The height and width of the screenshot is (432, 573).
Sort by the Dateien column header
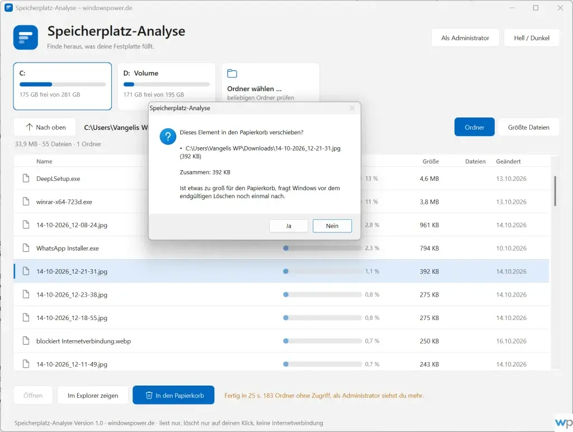point(475,161)
